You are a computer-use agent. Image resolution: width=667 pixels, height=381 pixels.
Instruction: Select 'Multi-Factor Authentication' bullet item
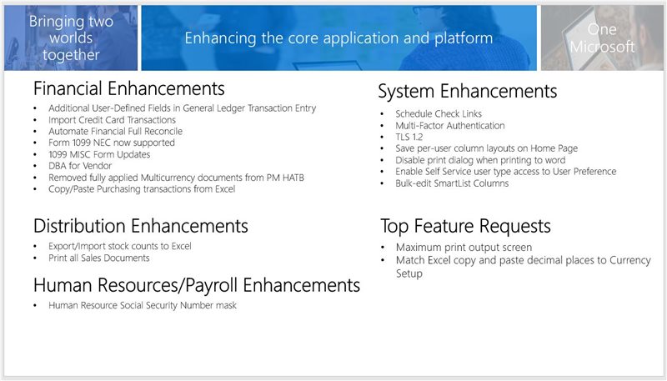(450, 126)
